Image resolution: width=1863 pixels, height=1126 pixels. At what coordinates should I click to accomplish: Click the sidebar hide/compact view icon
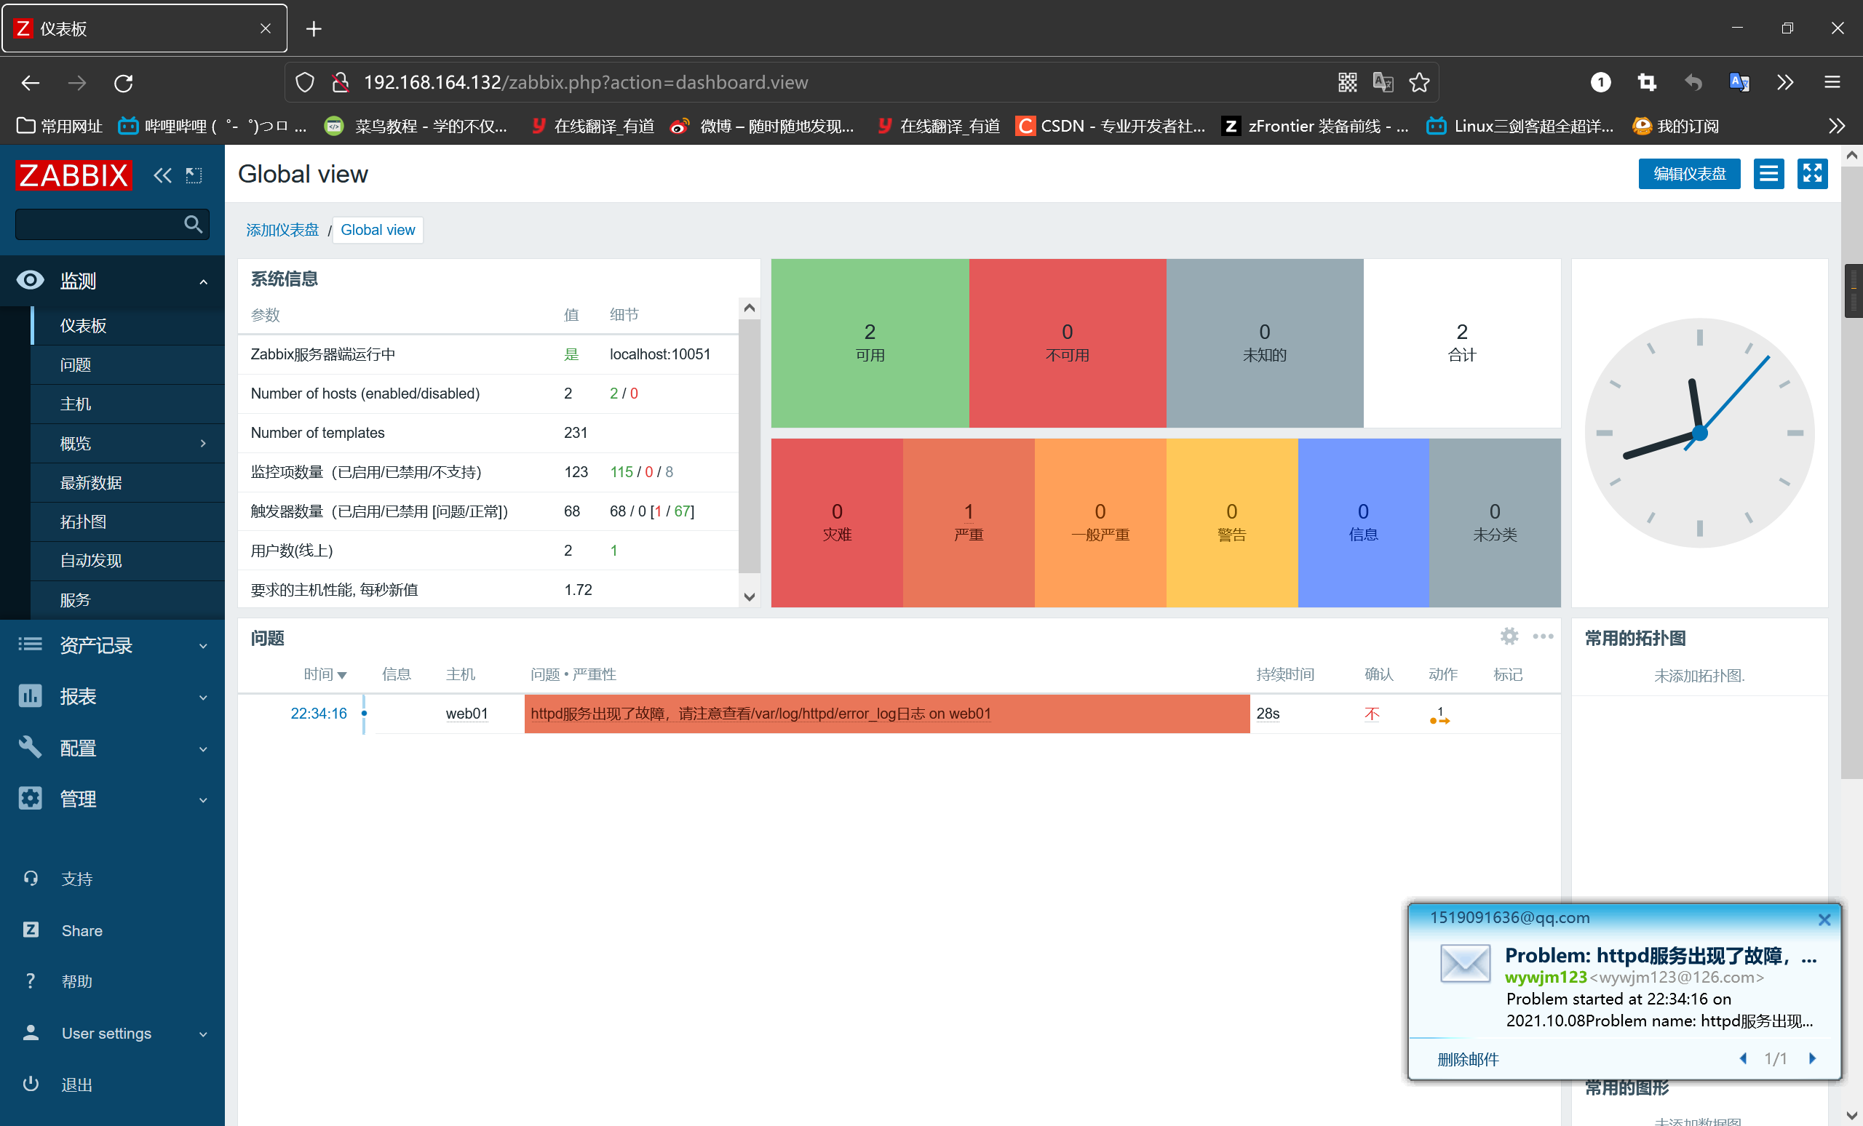[x=194, y=175]
